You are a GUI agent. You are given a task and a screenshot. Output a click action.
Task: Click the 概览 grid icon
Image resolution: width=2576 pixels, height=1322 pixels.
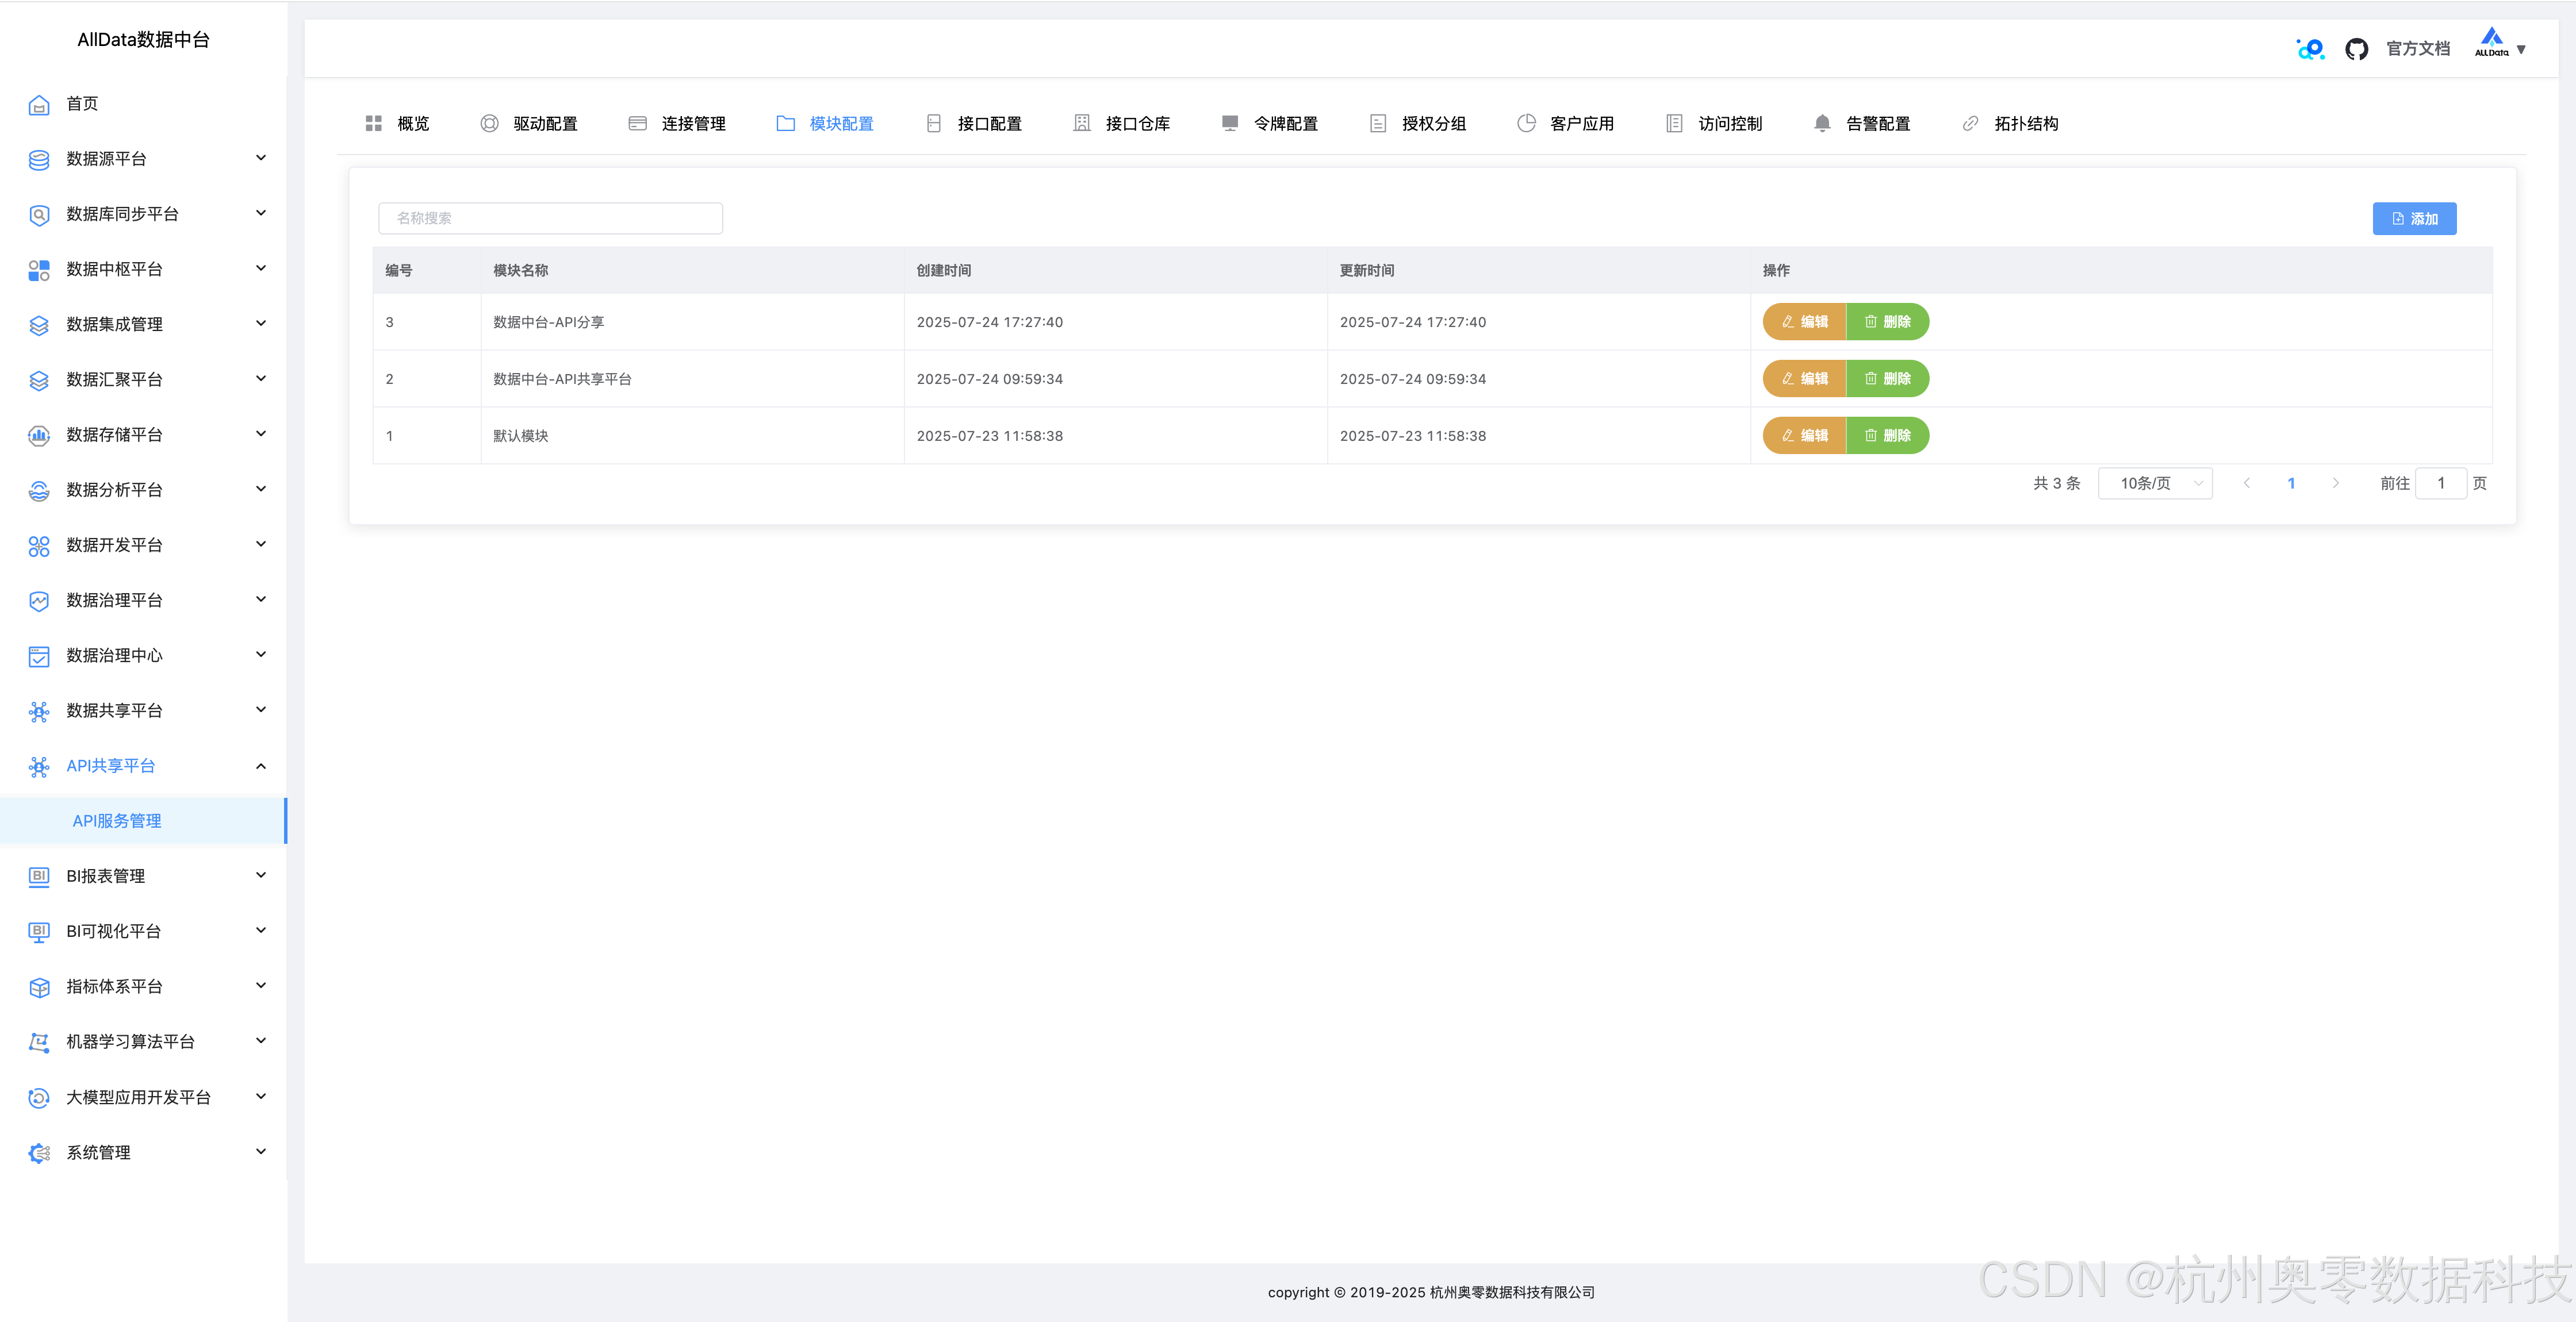(373, 123)
